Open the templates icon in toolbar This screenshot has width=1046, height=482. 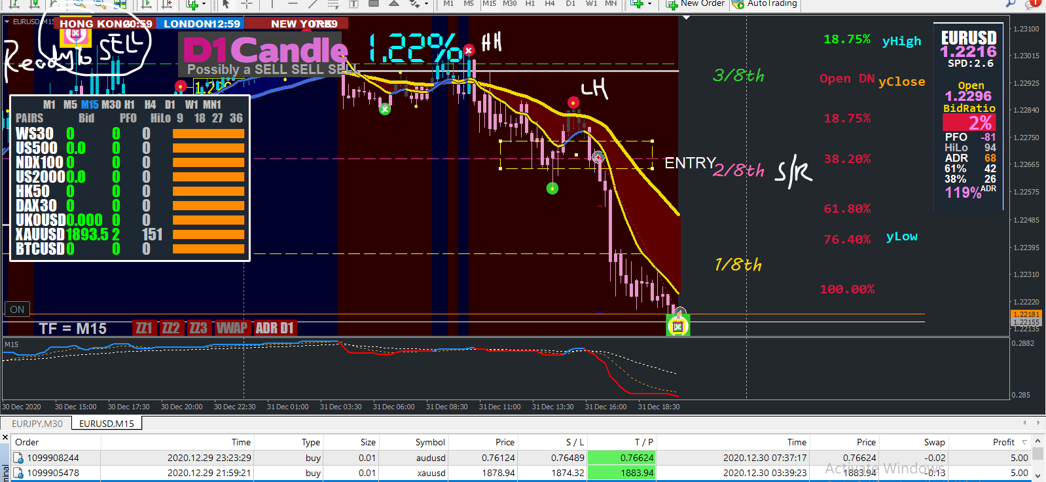coord(637,3)
